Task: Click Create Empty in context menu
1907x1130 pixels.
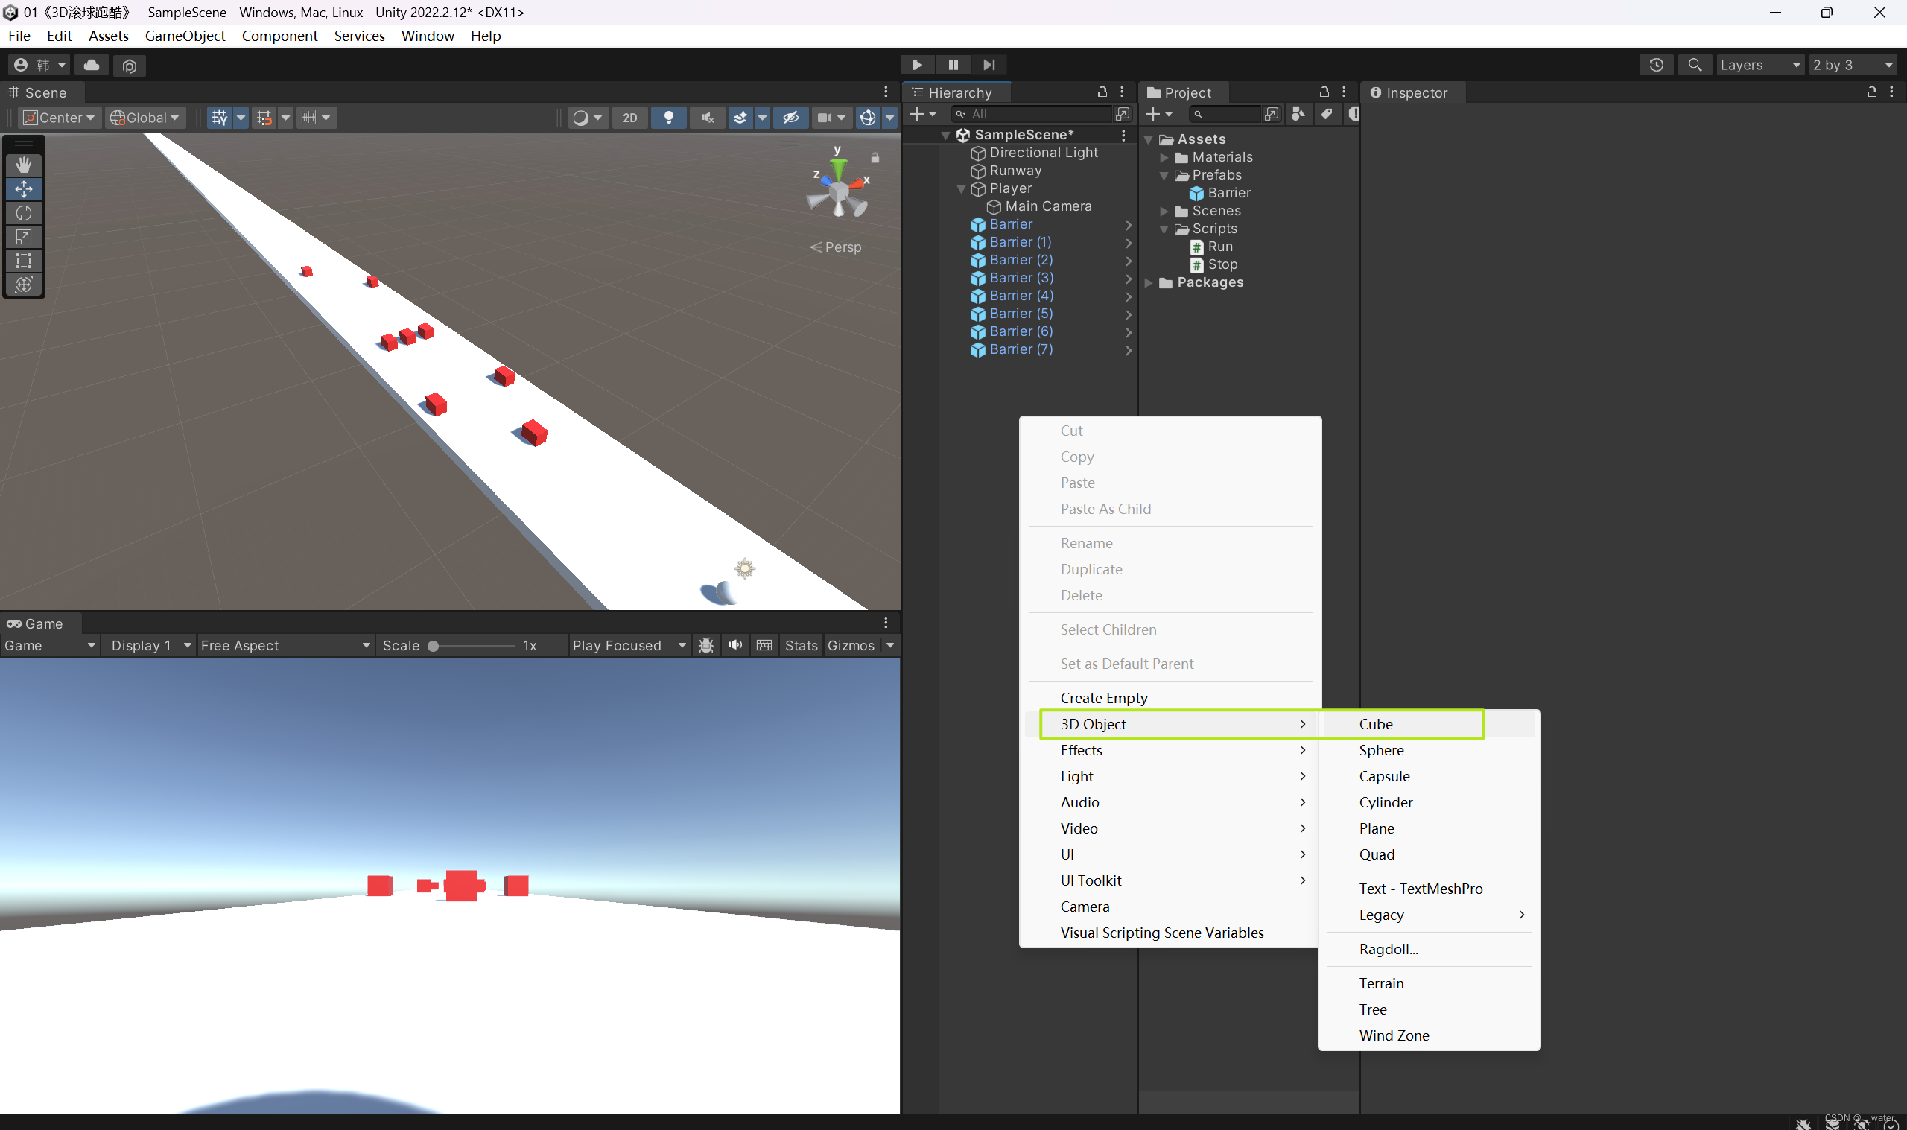Action: (x=1103, y=697)
